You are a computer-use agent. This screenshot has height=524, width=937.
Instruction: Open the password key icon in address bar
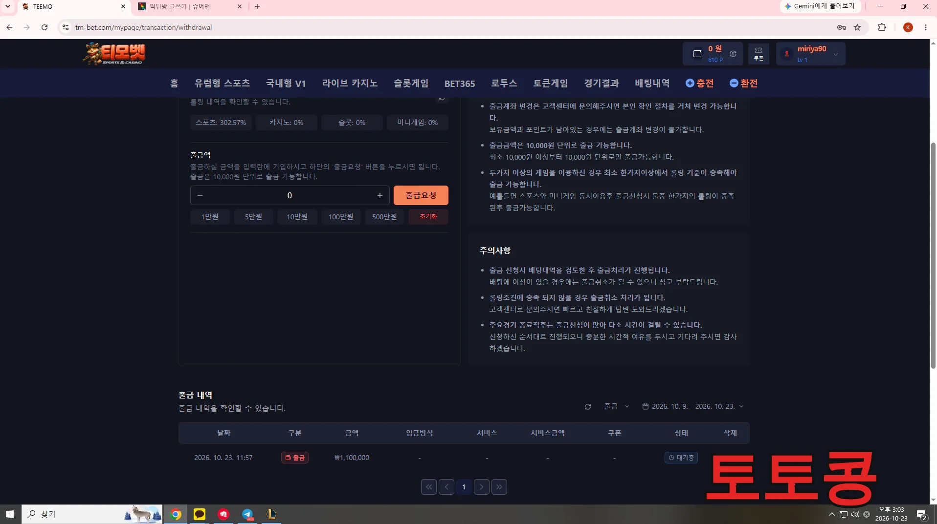tap(842, 27)
